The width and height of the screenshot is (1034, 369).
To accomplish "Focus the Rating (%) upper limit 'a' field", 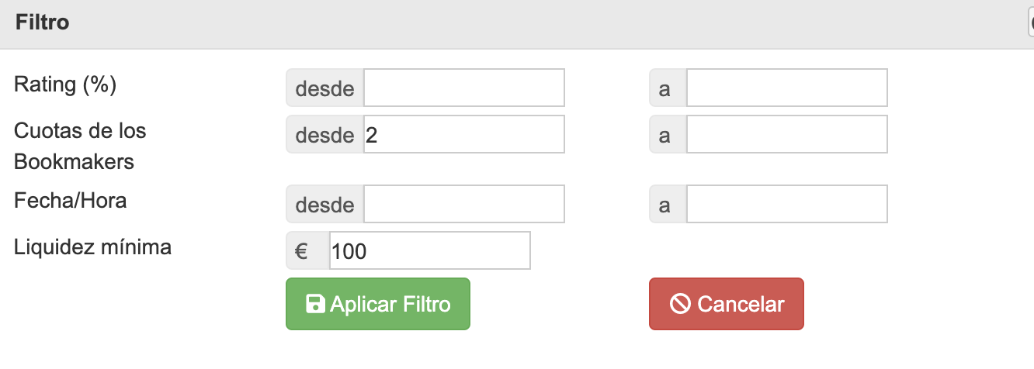I will 786,88.
